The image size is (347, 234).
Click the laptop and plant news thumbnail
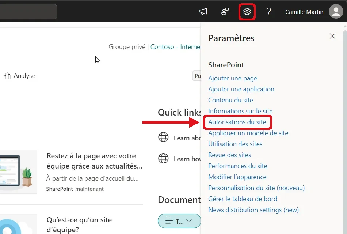pos(18,172)
